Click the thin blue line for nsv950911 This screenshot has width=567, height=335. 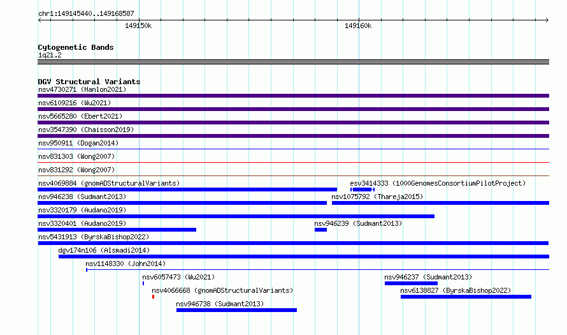(293, 149)
